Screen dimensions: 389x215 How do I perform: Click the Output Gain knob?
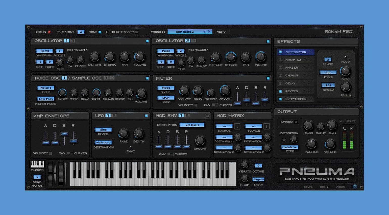point(332,125)
